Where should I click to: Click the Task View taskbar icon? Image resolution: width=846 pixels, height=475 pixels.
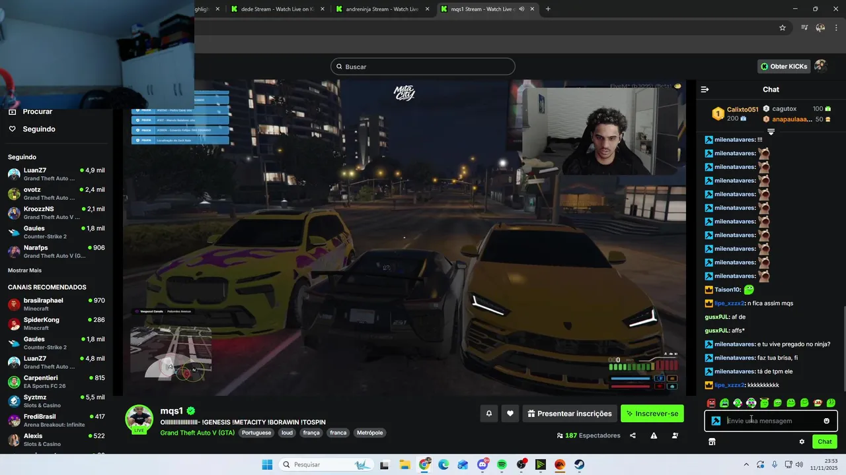pos(384,465)
